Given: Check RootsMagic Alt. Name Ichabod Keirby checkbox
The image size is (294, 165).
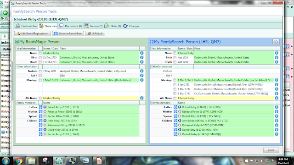Looking at the screenshot, I should click(x=40, y=98).
